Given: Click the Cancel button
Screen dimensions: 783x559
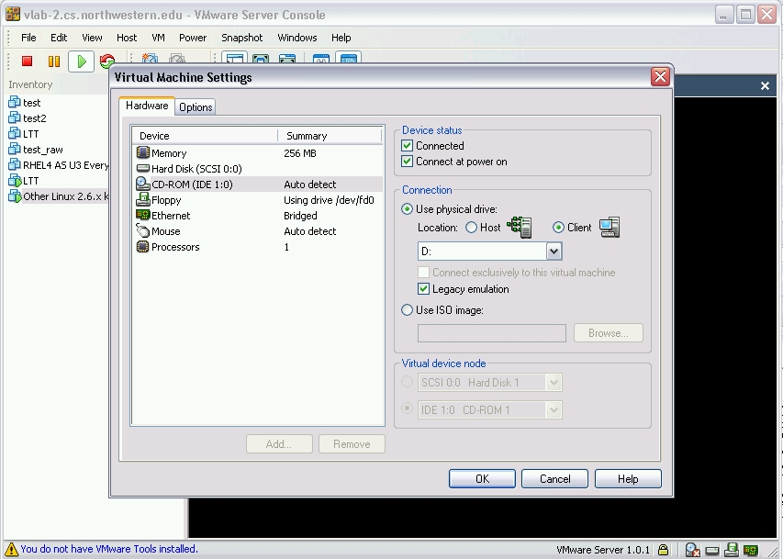Looking at the screenshot, I should (554, 478).
